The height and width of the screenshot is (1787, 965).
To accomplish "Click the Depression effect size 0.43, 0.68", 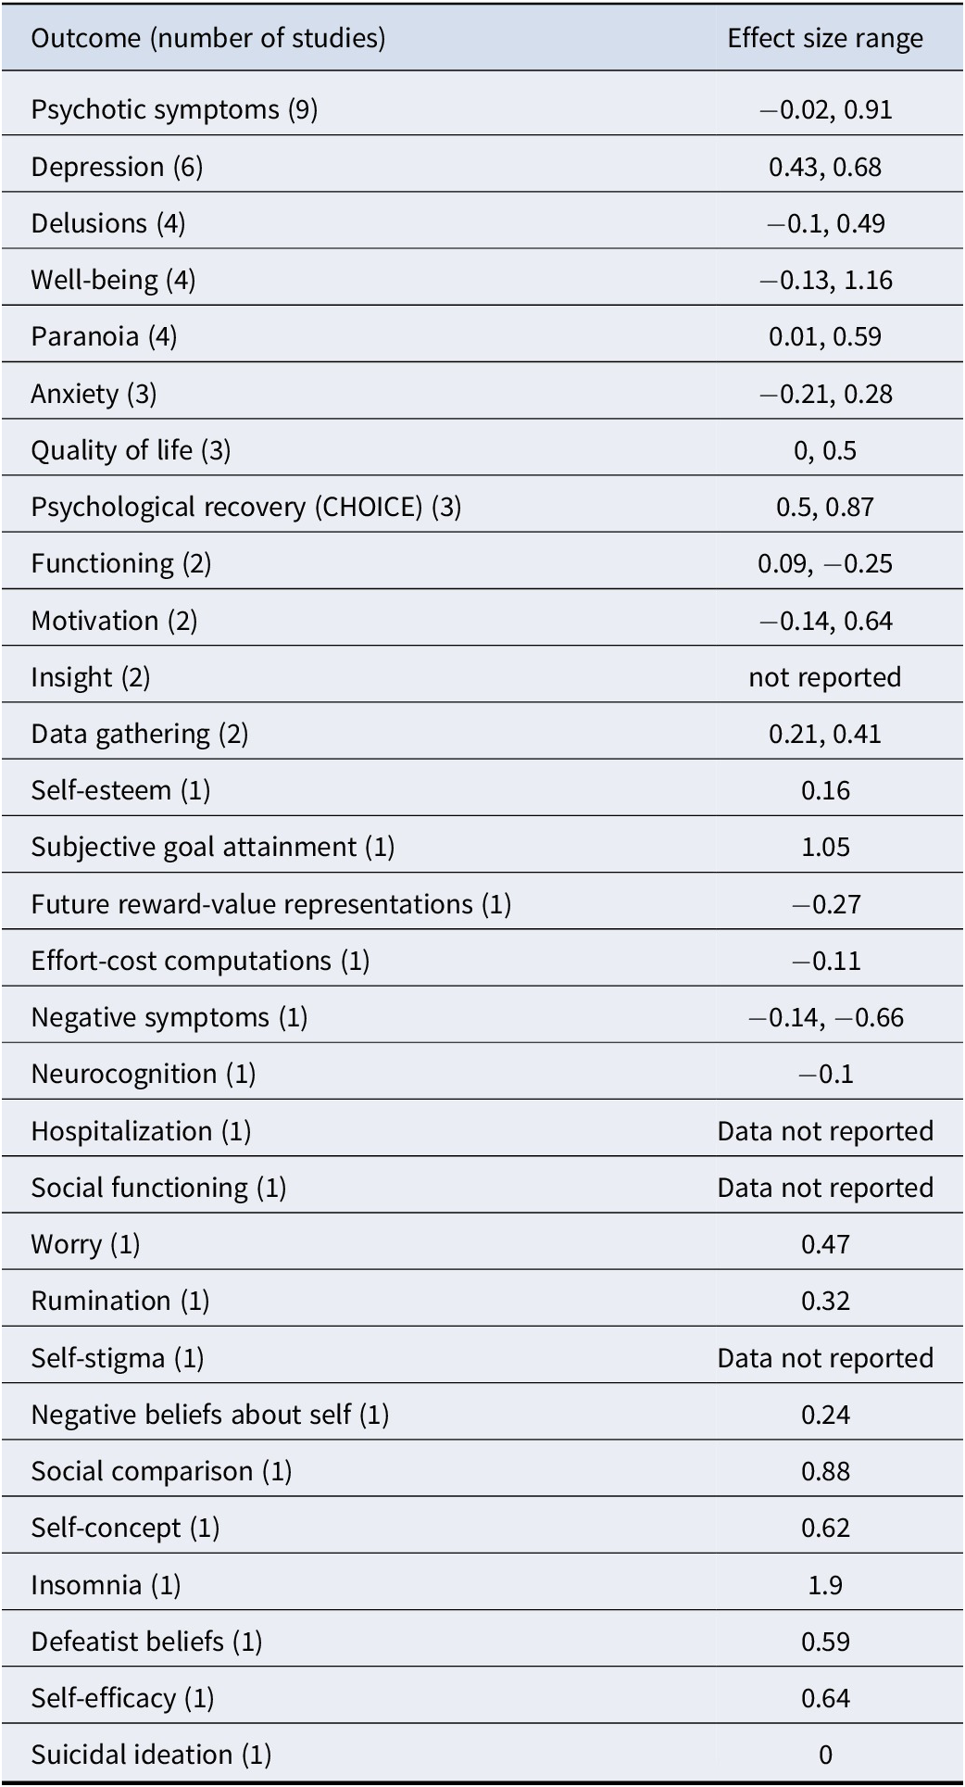I will coord(825,167).
